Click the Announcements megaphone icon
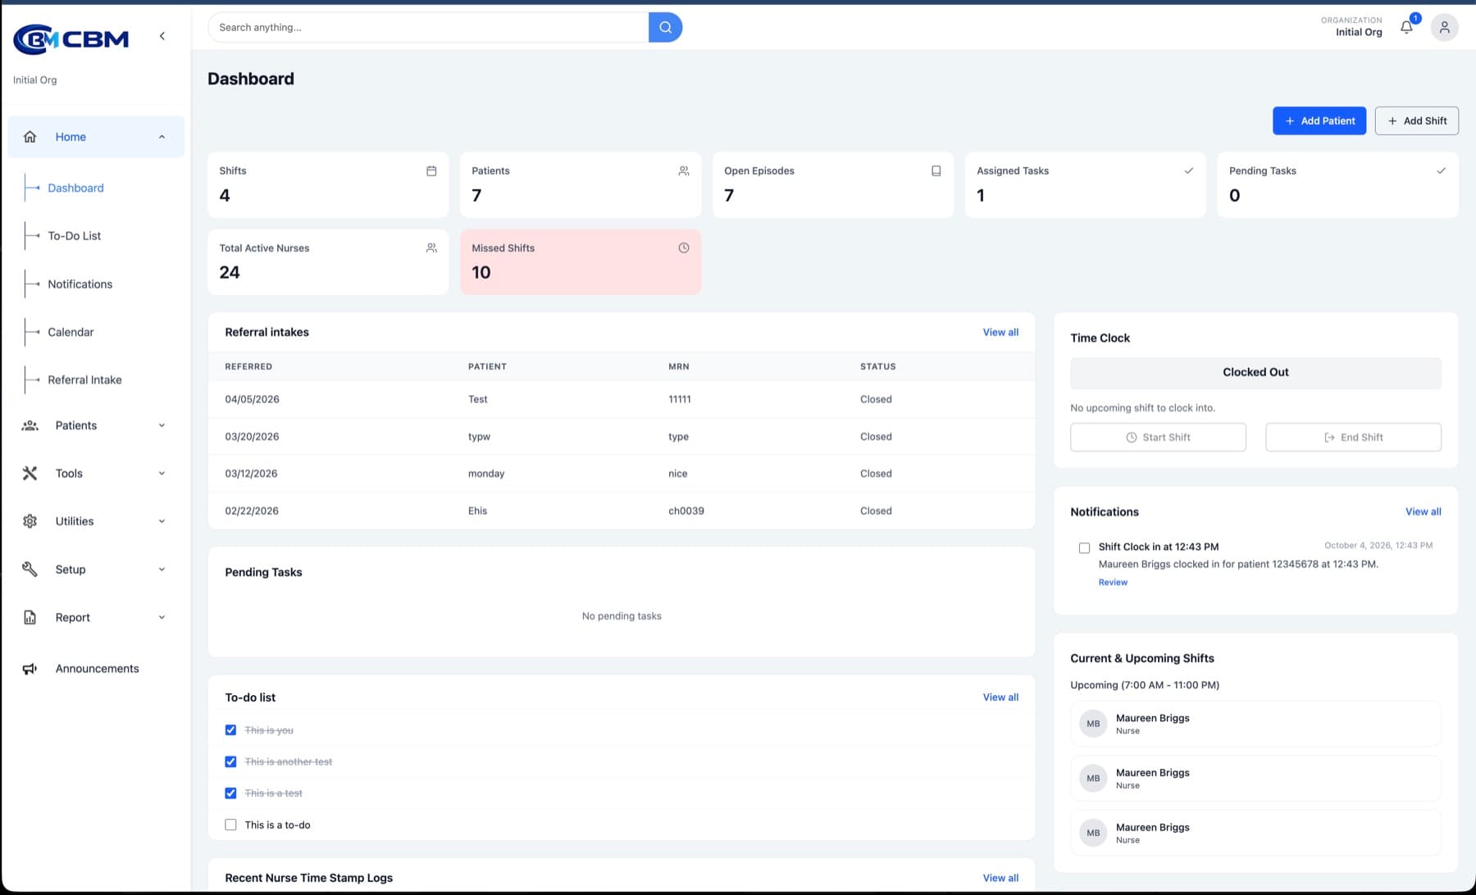This screenshot has width=1476, height=895. pos(30,669)
